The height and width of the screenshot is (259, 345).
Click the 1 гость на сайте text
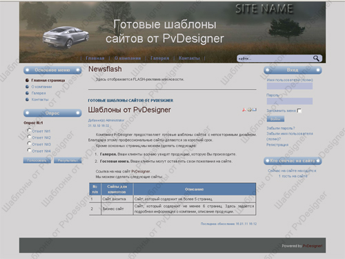pos(293,176)
